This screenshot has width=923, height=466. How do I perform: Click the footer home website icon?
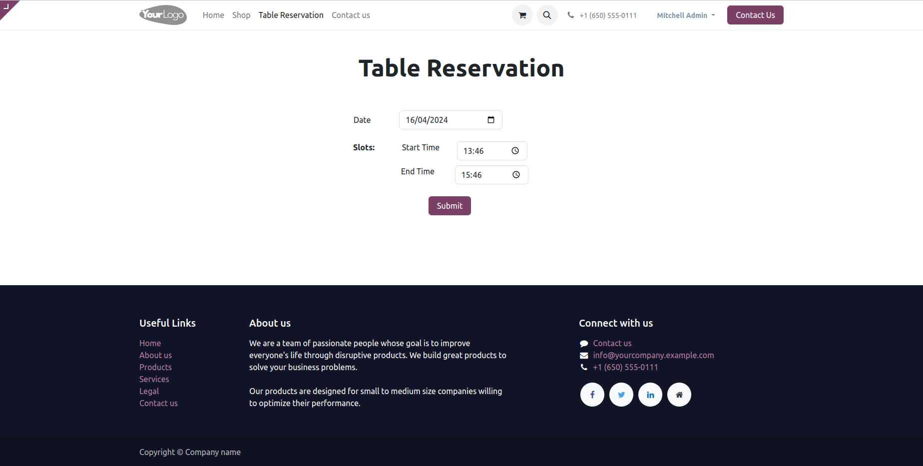[x=679, y=395]
